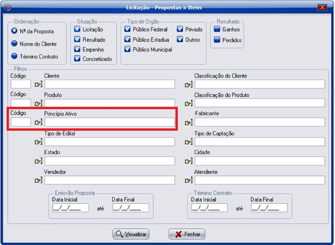Toggle the Privado checkbox
Screen dimensions: 335x245
180,30
